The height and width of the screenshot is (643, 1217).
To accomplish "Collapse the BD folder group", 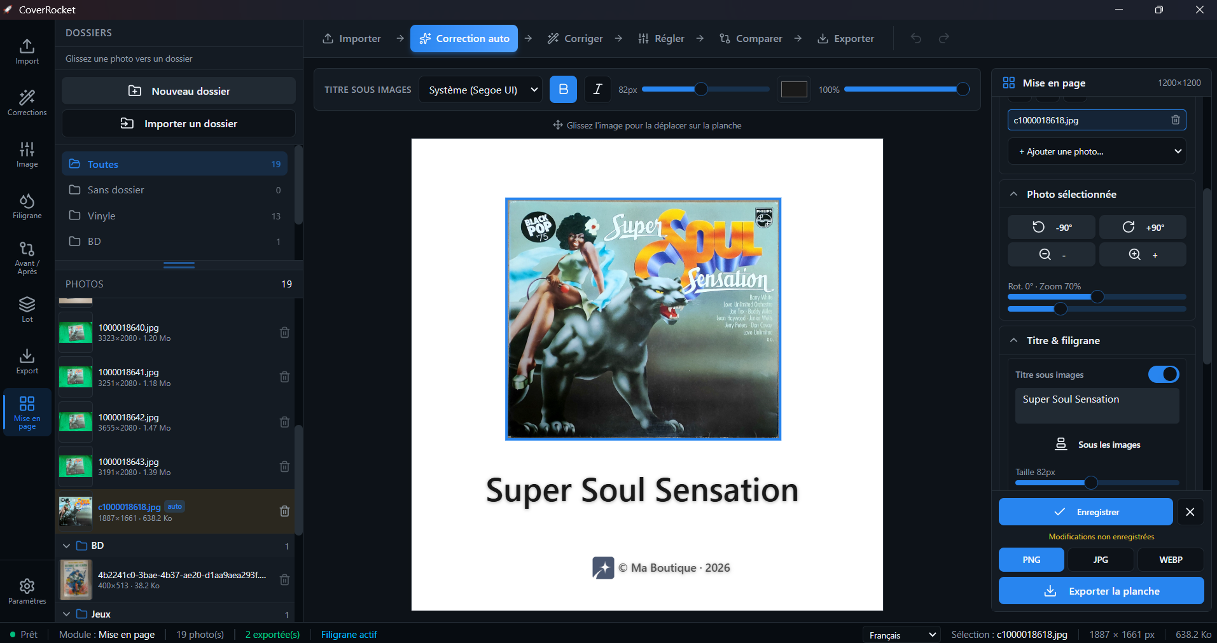I will 66,546.
